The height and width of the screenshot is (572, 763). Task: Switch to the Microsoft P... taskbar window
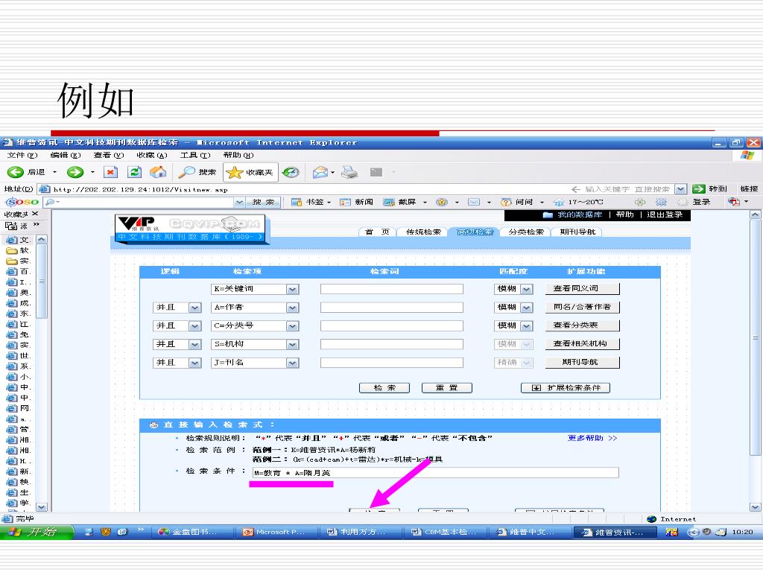tap(275, 532)
